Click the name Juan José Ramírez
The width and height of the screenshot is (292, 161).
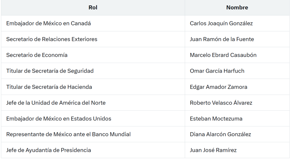pyautogui.click(x=213, y=150)
